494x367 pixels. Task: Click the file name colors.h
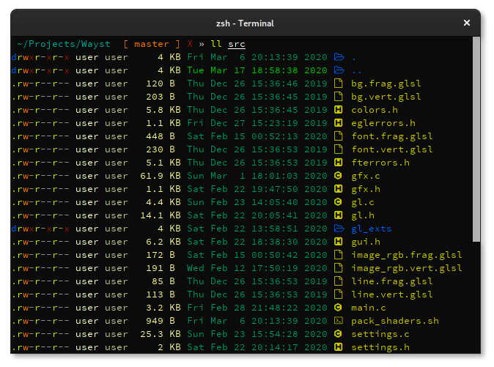click(375, 110)
